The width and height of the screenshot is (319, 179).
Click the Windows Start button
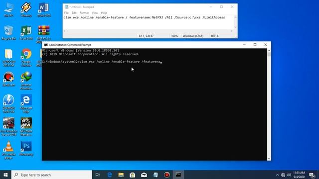(x=5, y=175)
